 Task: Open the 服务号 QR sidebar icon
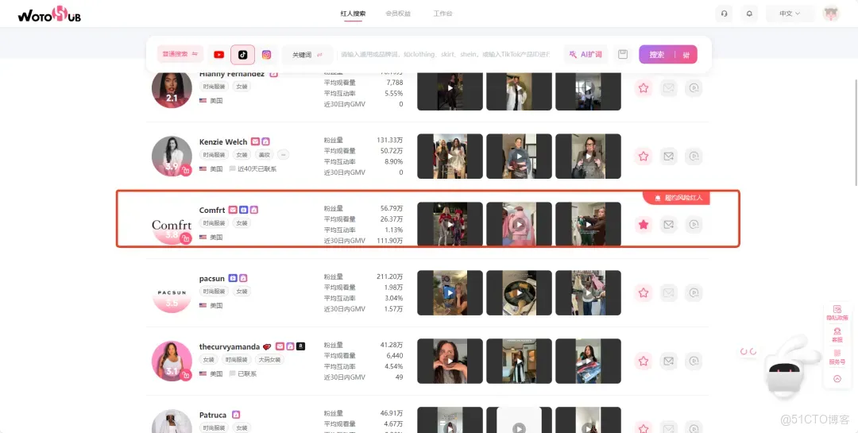coord(837,357)
